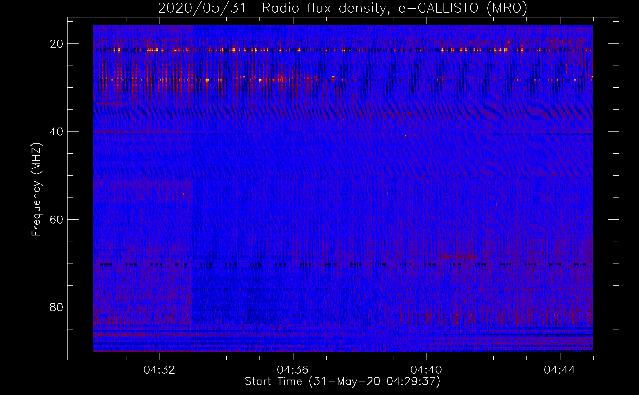Click the 80 MHz frequency tick label
639x395 pixels.
[x=56, y=307]
